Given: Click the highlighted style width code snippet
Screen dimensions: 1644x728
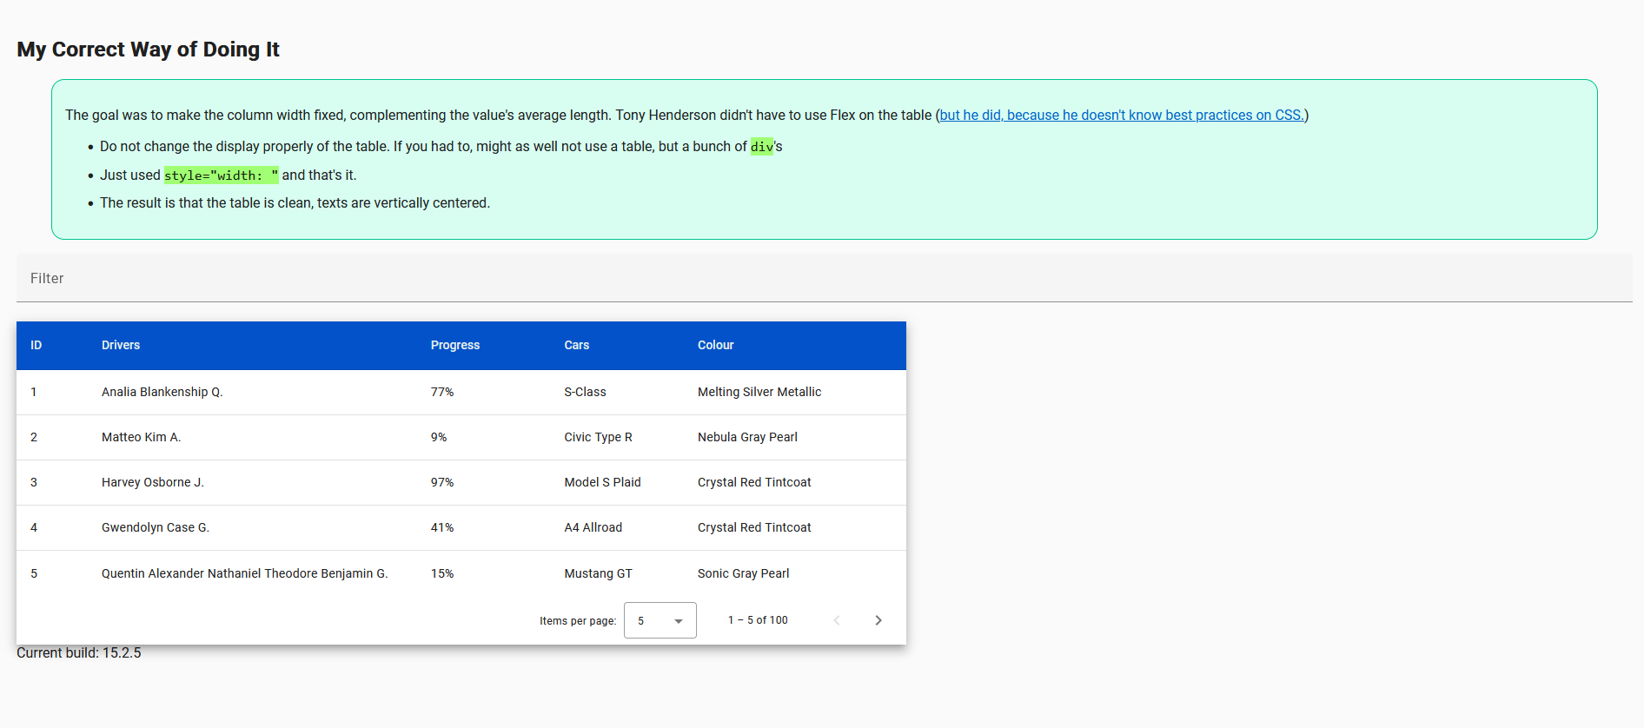Looking at the screenshot, I should 221,175.
